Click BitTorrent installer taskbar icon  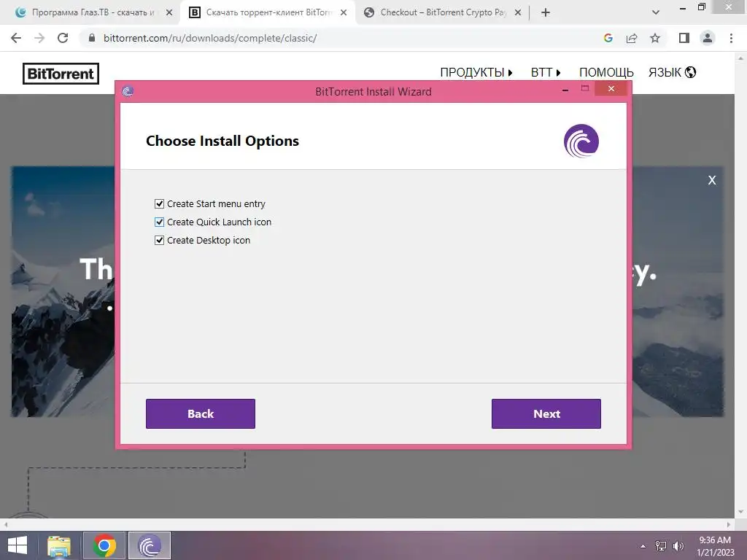point(150,545)
